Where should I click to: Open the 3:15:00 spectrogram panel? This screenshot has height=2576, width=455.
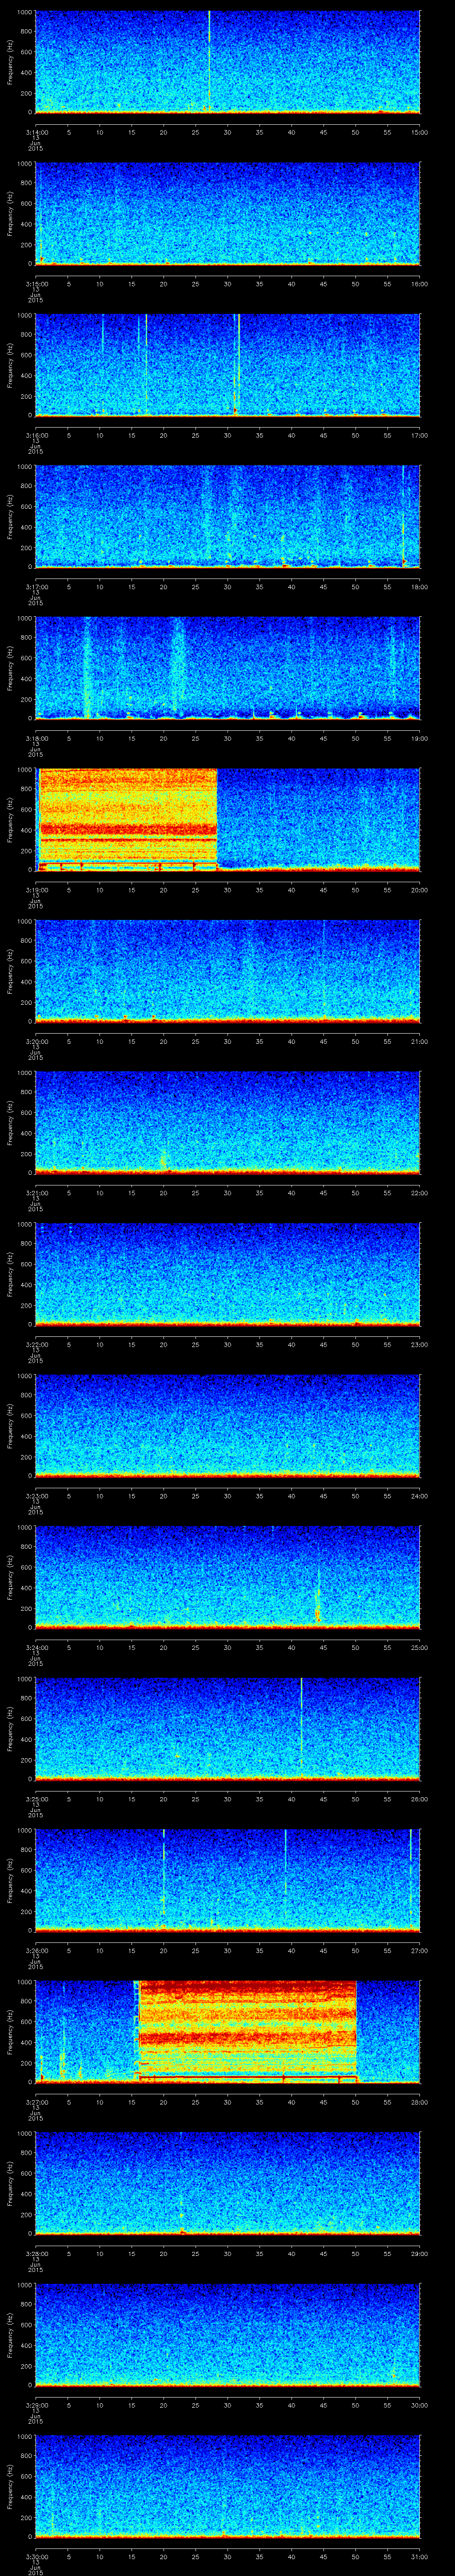click(x=227, y=214)
